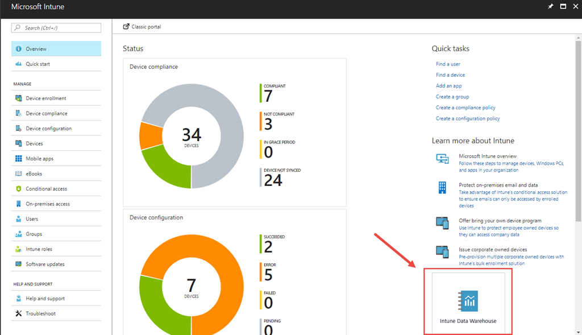Image resolution: width=582 pixels, height=335 pixels.
Task: Click the Protect on-premises email building icon
Action: [442, 188]
